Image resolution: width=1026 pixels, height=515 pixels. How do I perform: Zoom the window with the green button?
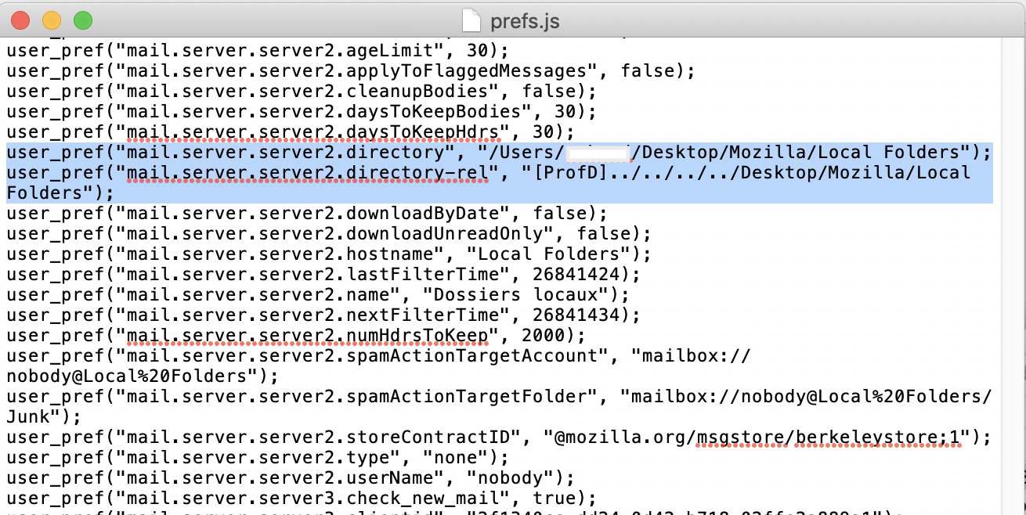pyautogui.click(x=82, y=20)
